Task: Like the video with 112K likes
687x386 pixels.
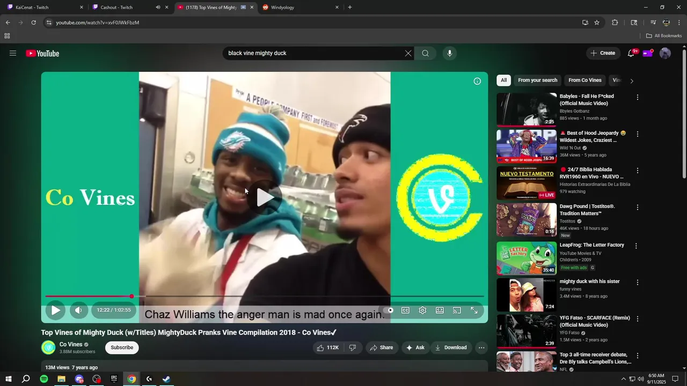Action: pyautogui.click(x=327, y=347)
